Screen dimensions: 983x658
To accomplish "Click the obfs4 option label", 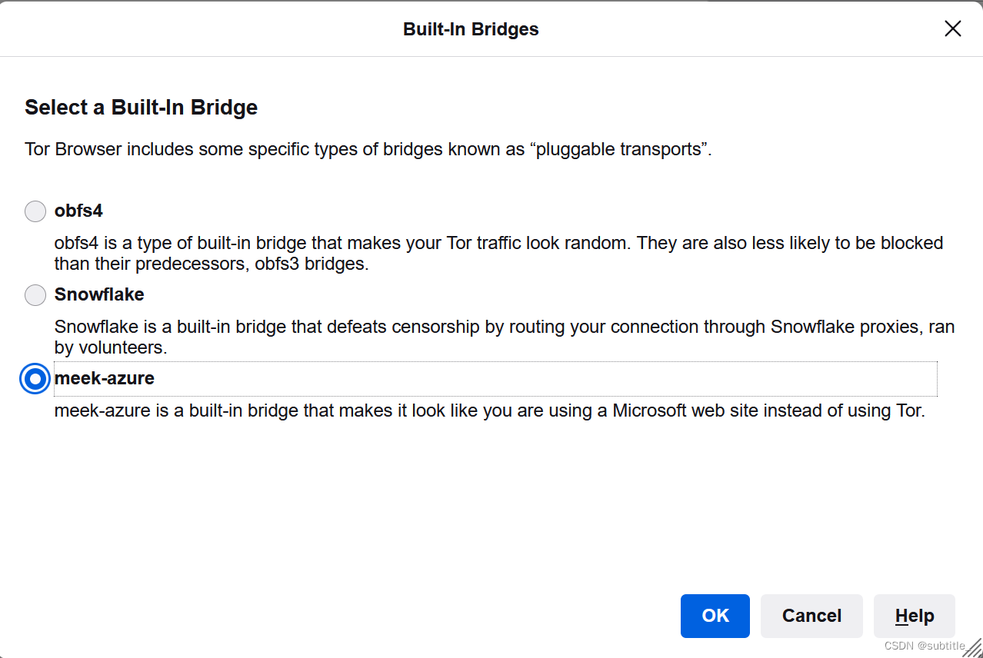I will coord(78,211).
